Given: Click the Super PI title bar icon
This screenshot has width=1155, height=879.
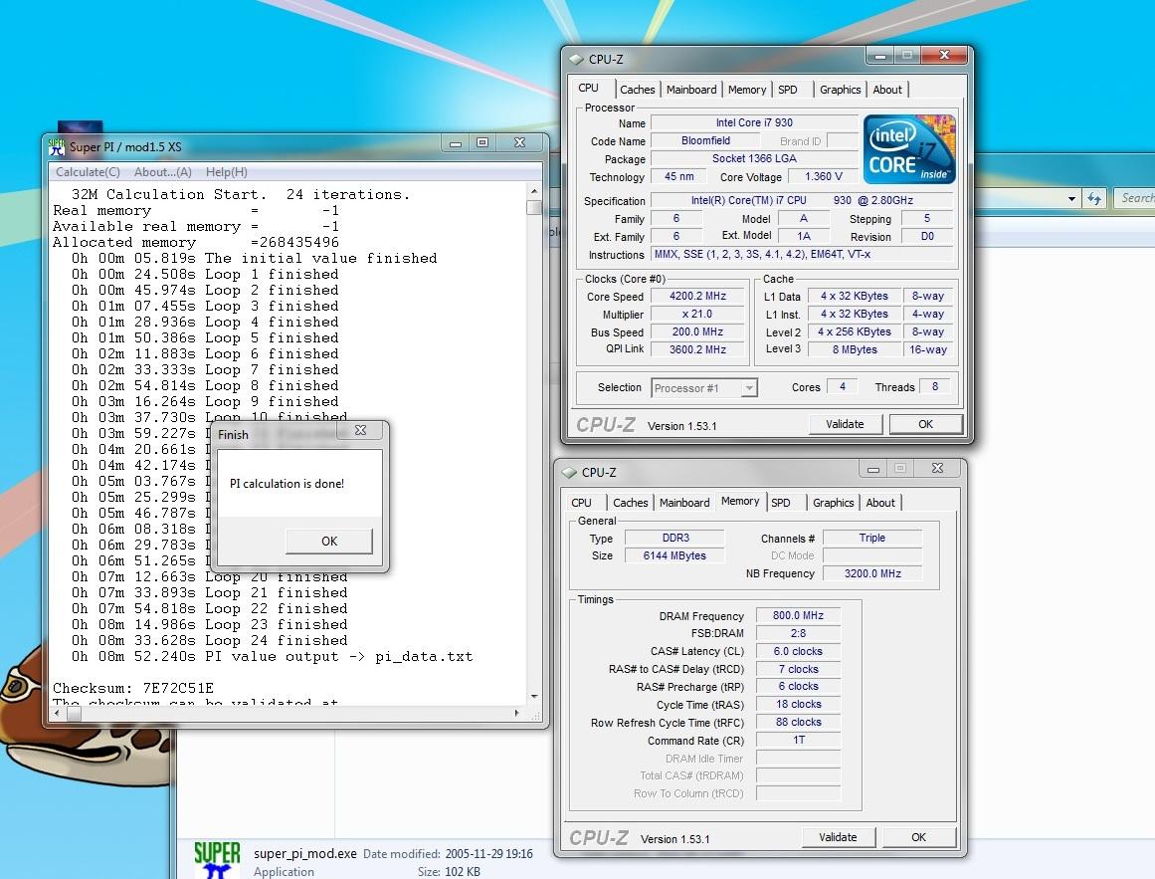Looking at the screenshot, I should point(57,146).
